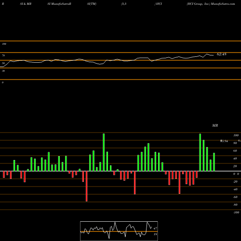Open the mini RSI overview chart thumbnail

click(x=119, y=231)
